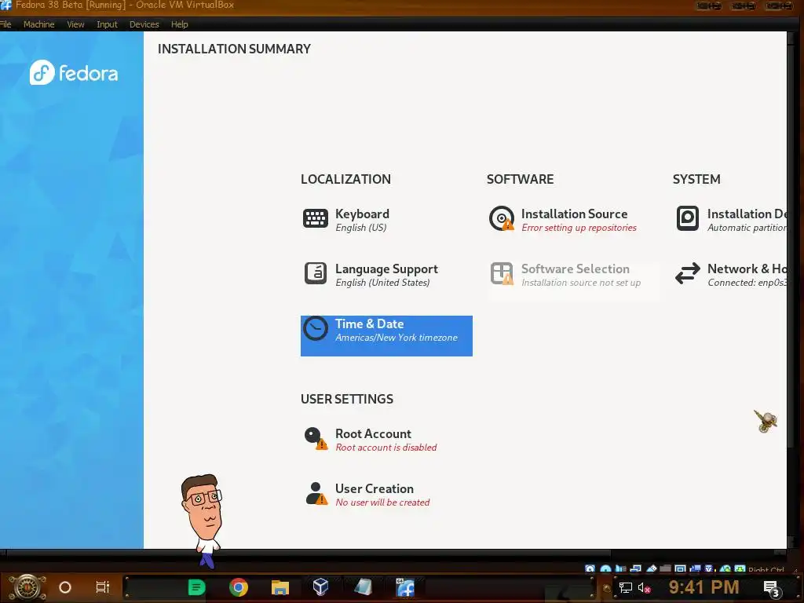The height and width of the screenshot is (603, 804).
Task: Open the View menu
Action: [x=75, y=24]
